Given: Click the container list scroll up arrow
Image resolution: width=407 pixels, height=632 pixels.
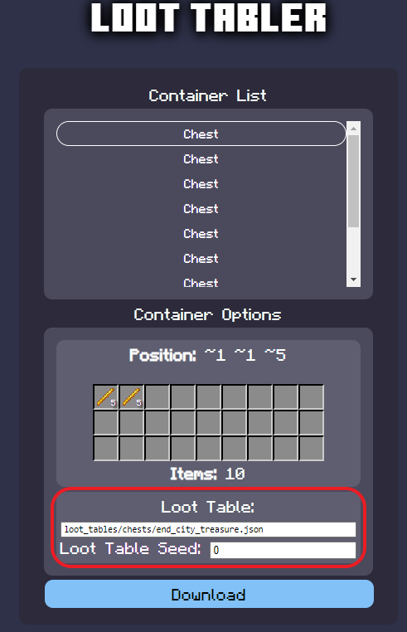Looking at the screenshot, I should (353, 129).
